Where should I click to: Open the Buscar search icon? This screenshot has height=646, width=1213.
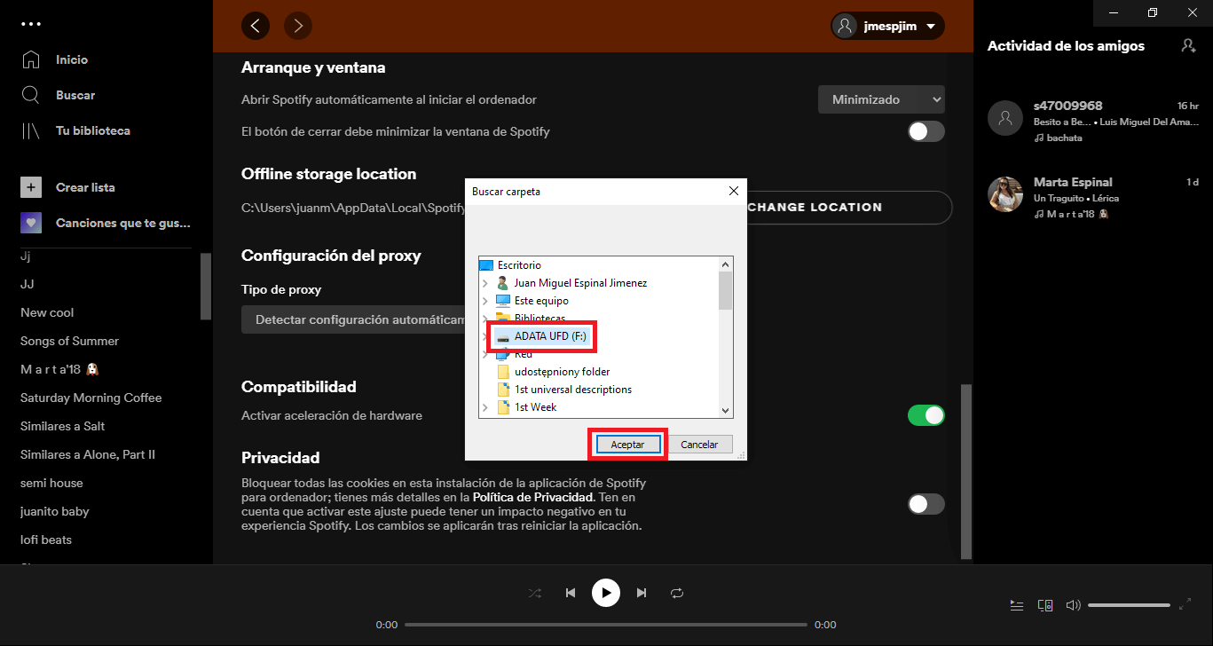click(31, 95)
